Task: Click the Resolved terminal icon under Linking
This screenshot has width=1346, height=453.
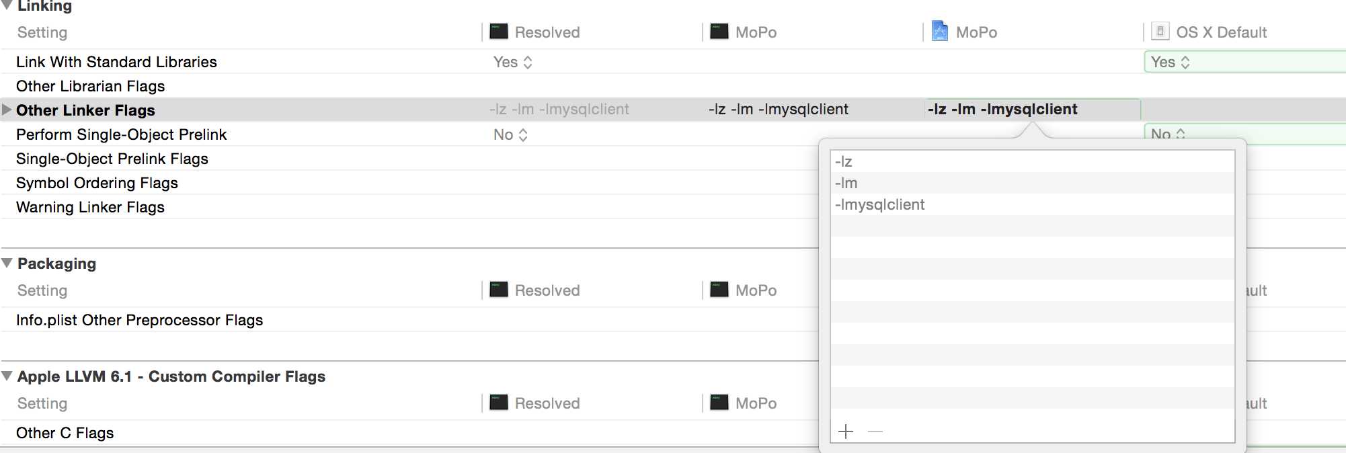Action: click(499, 32)
